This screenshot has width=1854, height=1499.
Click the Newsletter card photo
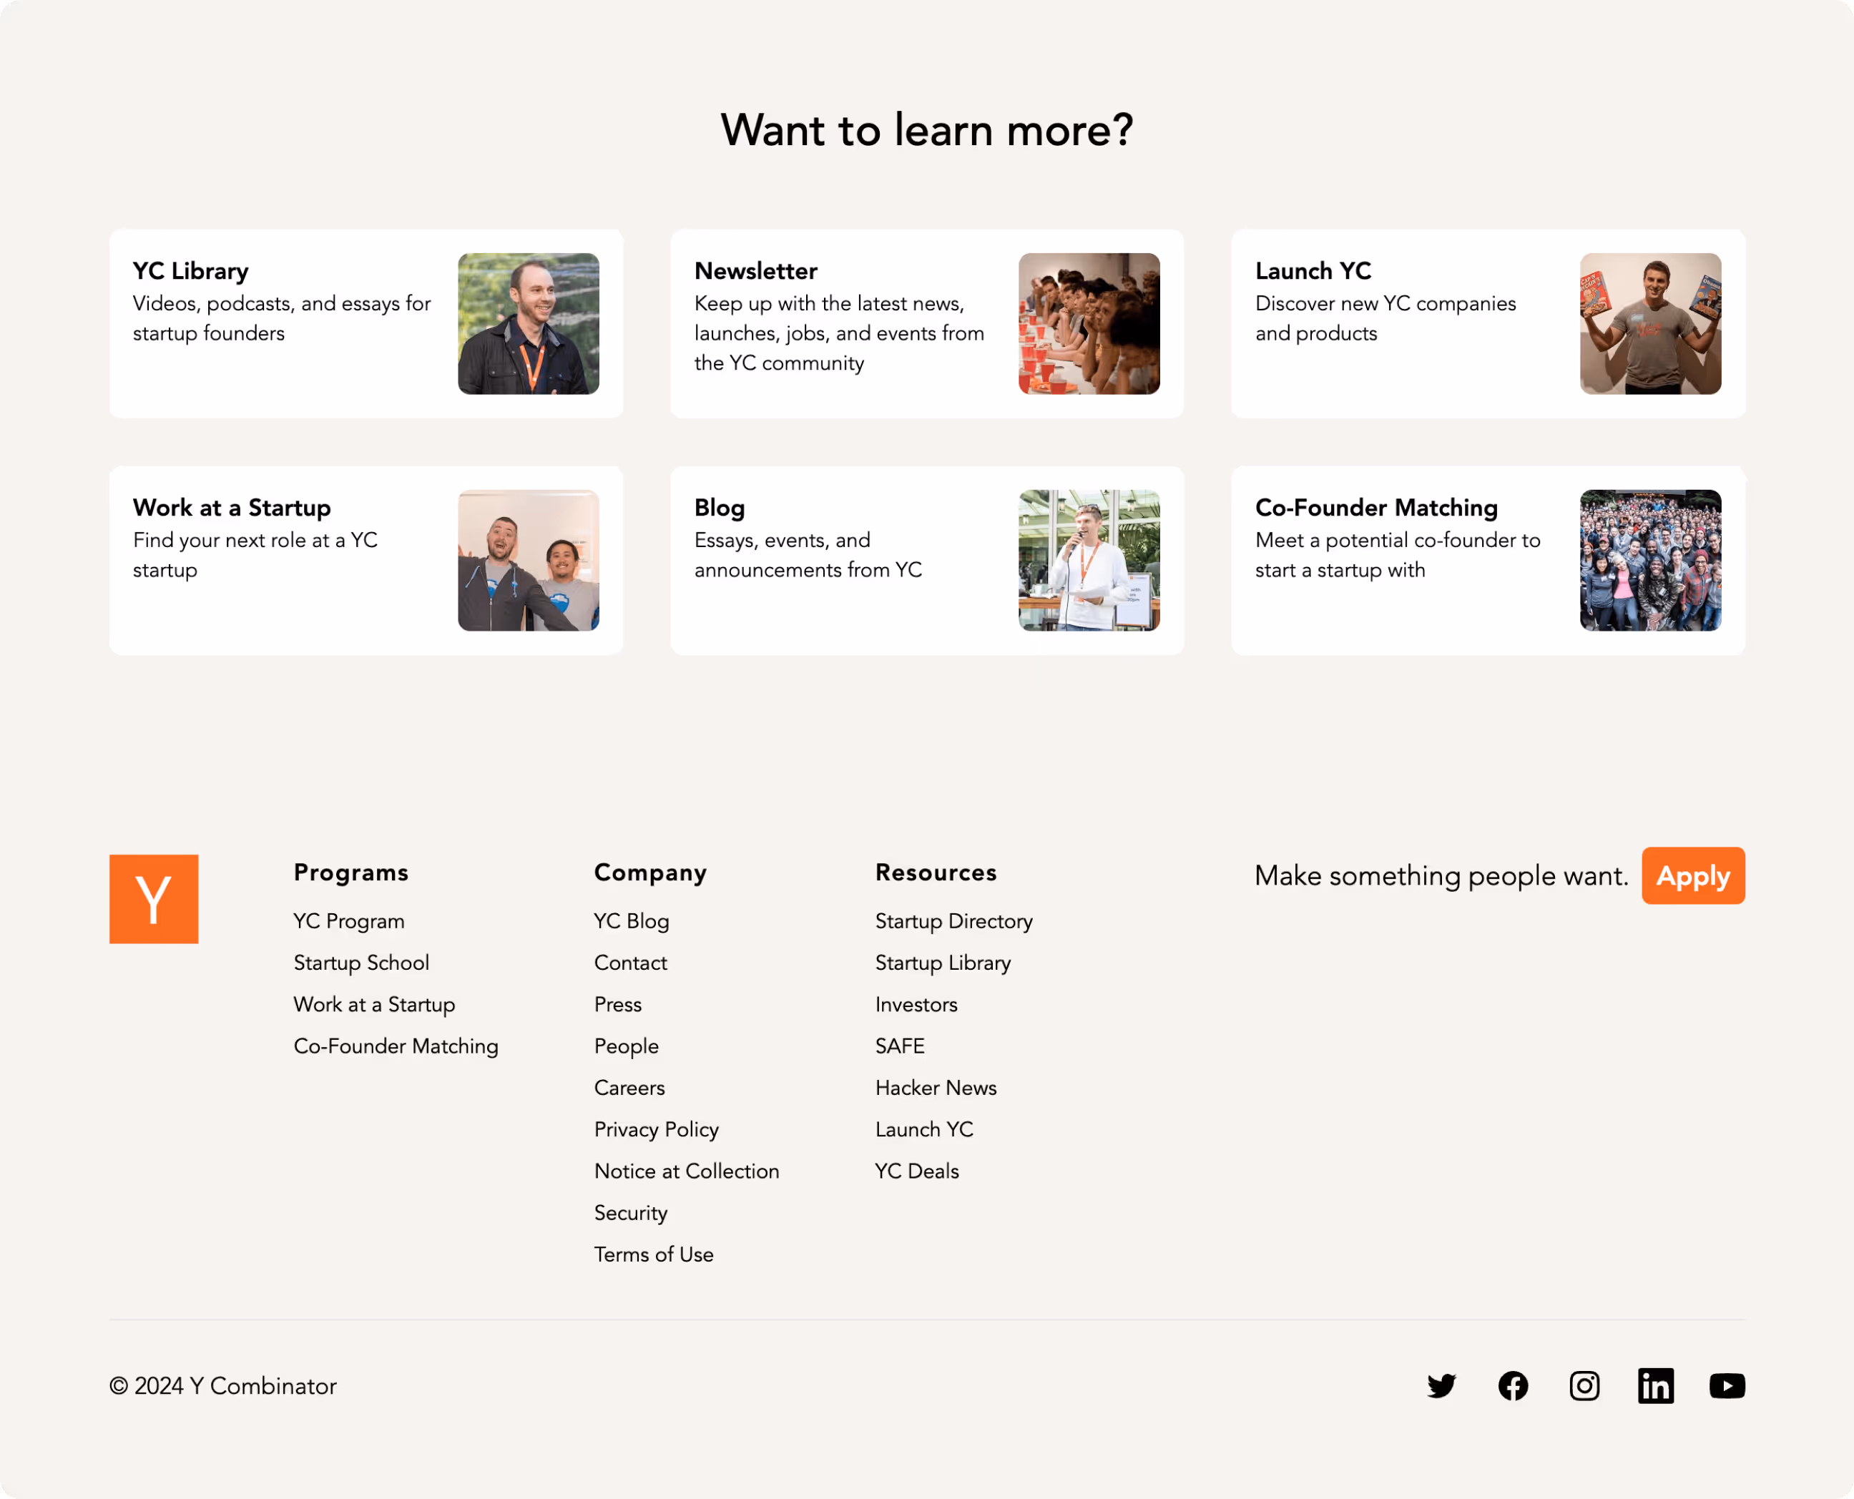pos(1089,324)
